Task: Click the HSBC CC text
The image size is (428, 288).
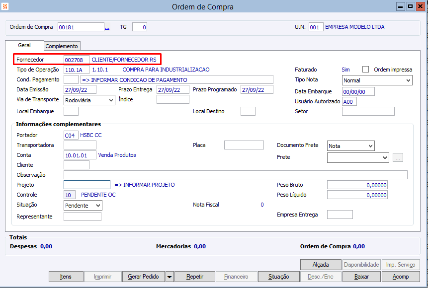Action: (x=90, y=135)
